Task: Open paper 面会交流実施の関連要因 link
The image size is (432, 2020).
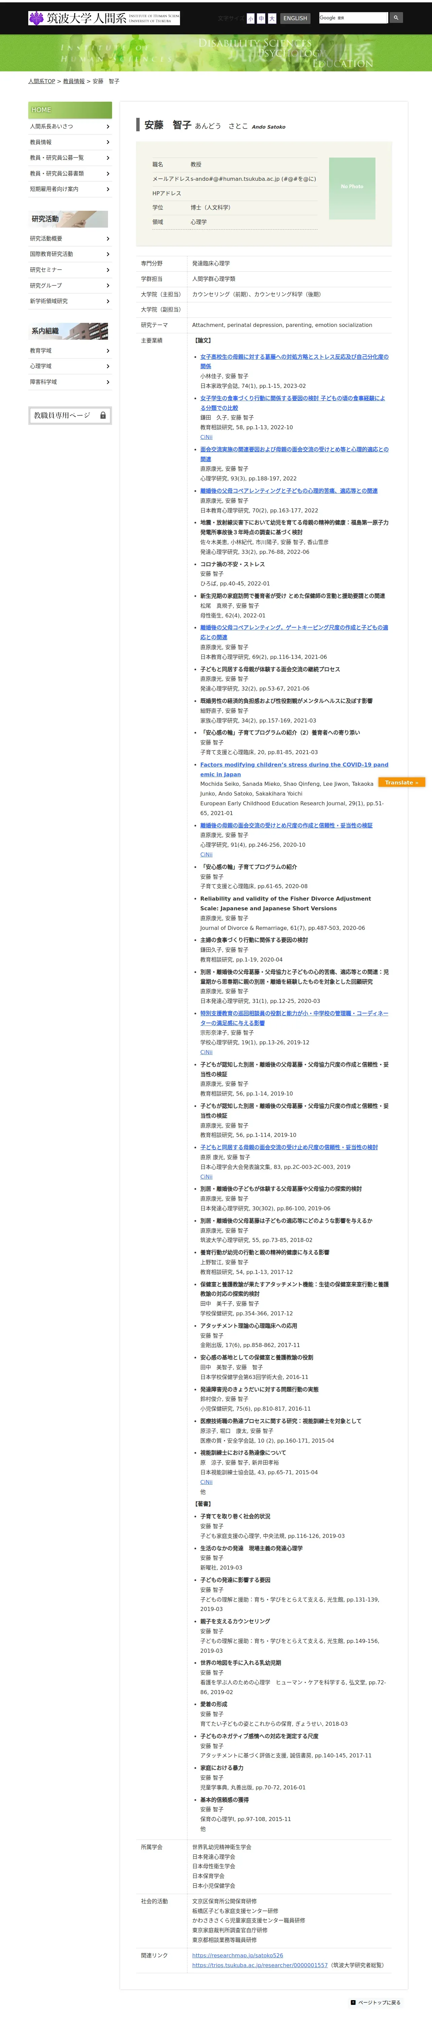Action: [x=294, y=454]
